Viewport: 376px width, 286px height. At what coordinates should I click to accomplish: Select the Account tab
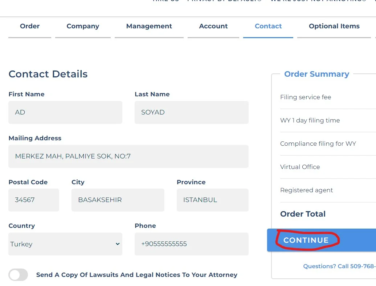[213, 26]
